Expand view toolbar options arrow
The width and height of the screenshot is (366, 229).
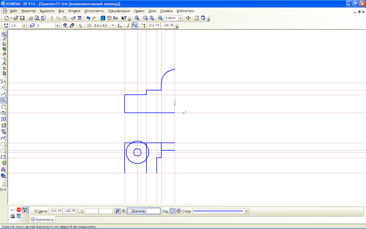pos(209,19)
